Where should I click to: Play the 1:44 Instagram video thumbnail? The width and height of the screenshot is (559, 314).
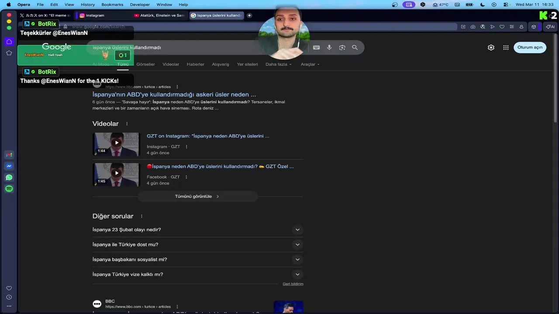tap(116, 144)
